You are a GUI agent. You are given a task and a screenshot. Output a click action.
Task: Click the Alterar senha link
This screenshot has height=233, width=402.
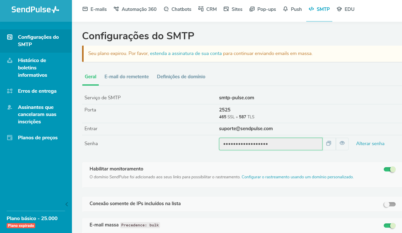click(x=370, y=143)
